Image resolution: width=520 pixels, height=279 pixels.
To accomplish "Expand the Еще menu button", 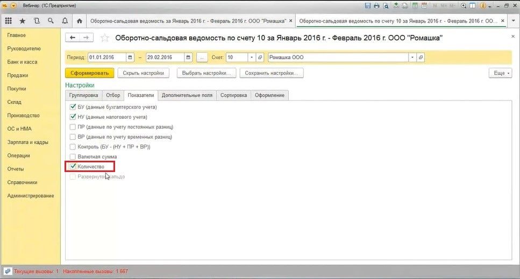I will coord(500,73).
